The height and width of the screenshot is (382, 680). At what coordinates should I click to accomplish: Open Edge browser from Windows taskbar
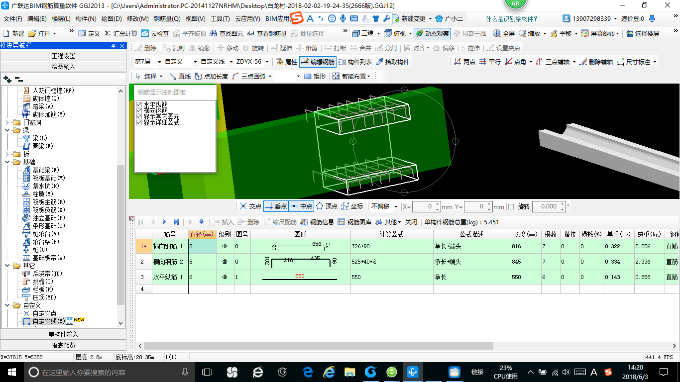308,372
